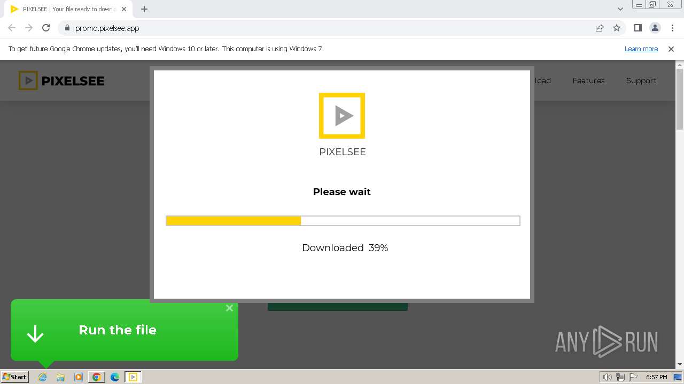
Task: Click the download progress bar
Action: [x=343, y=221]
